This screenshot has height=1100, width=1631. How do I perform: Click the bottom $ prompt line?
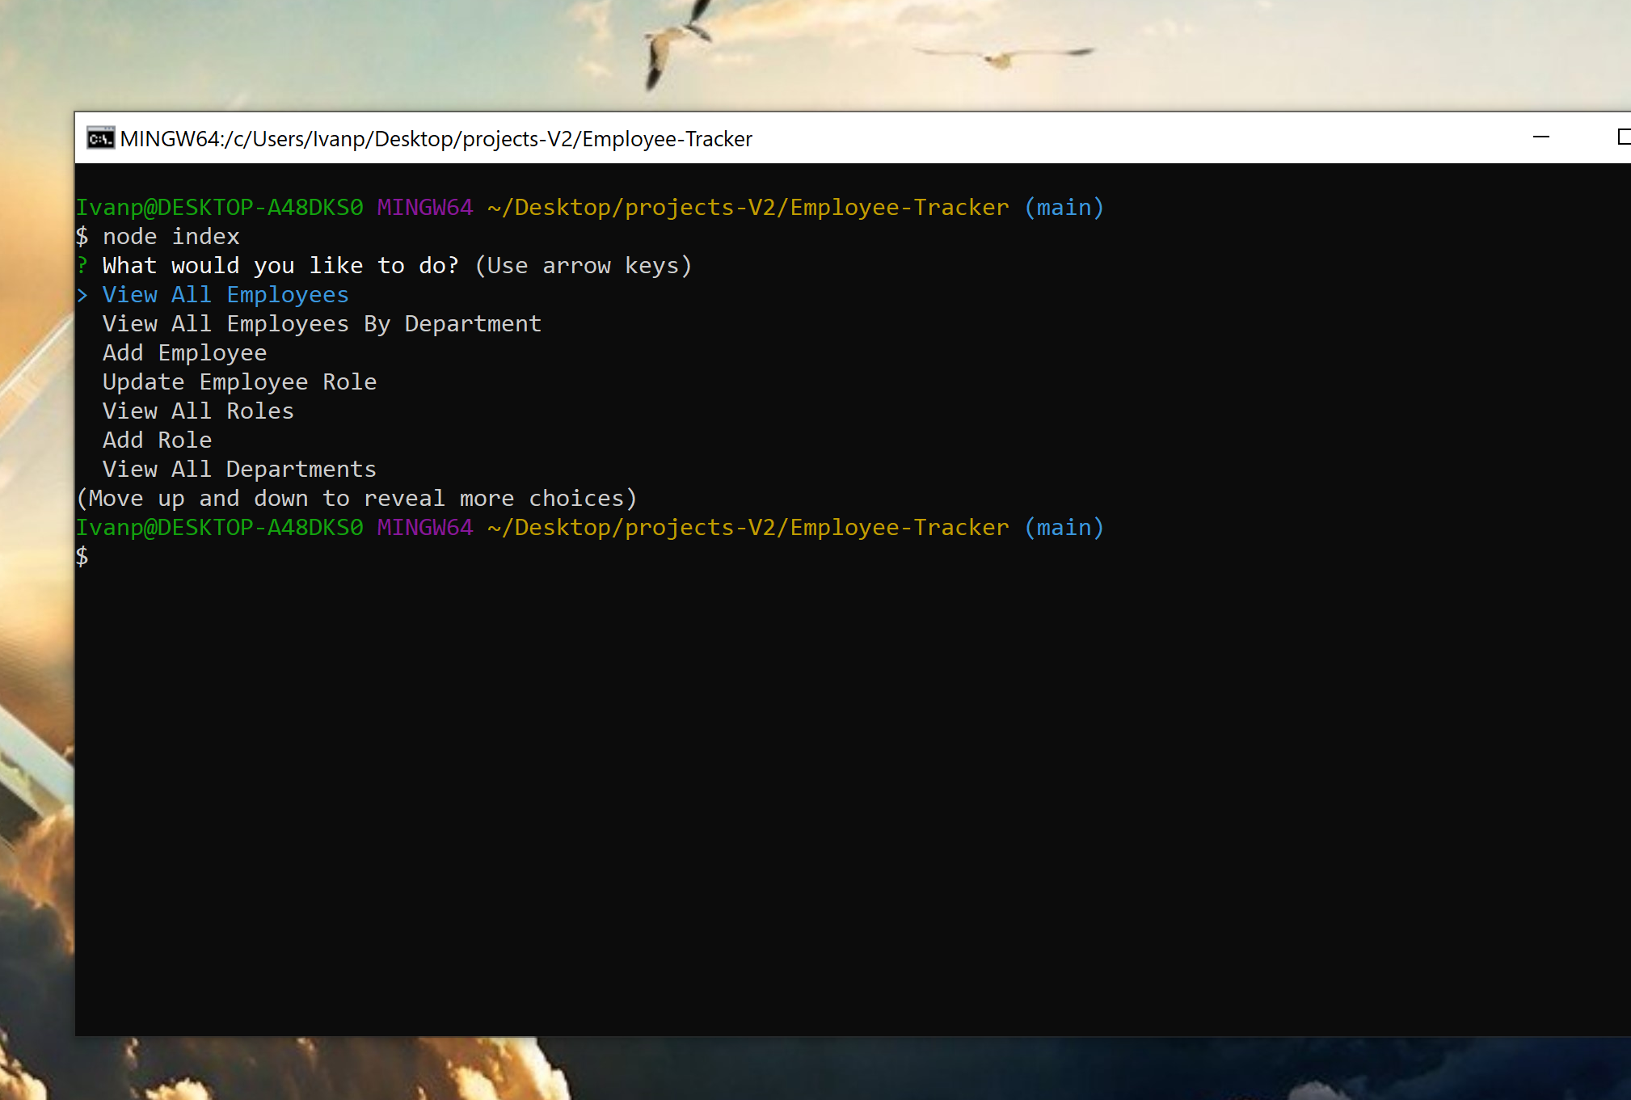point(82,557)
